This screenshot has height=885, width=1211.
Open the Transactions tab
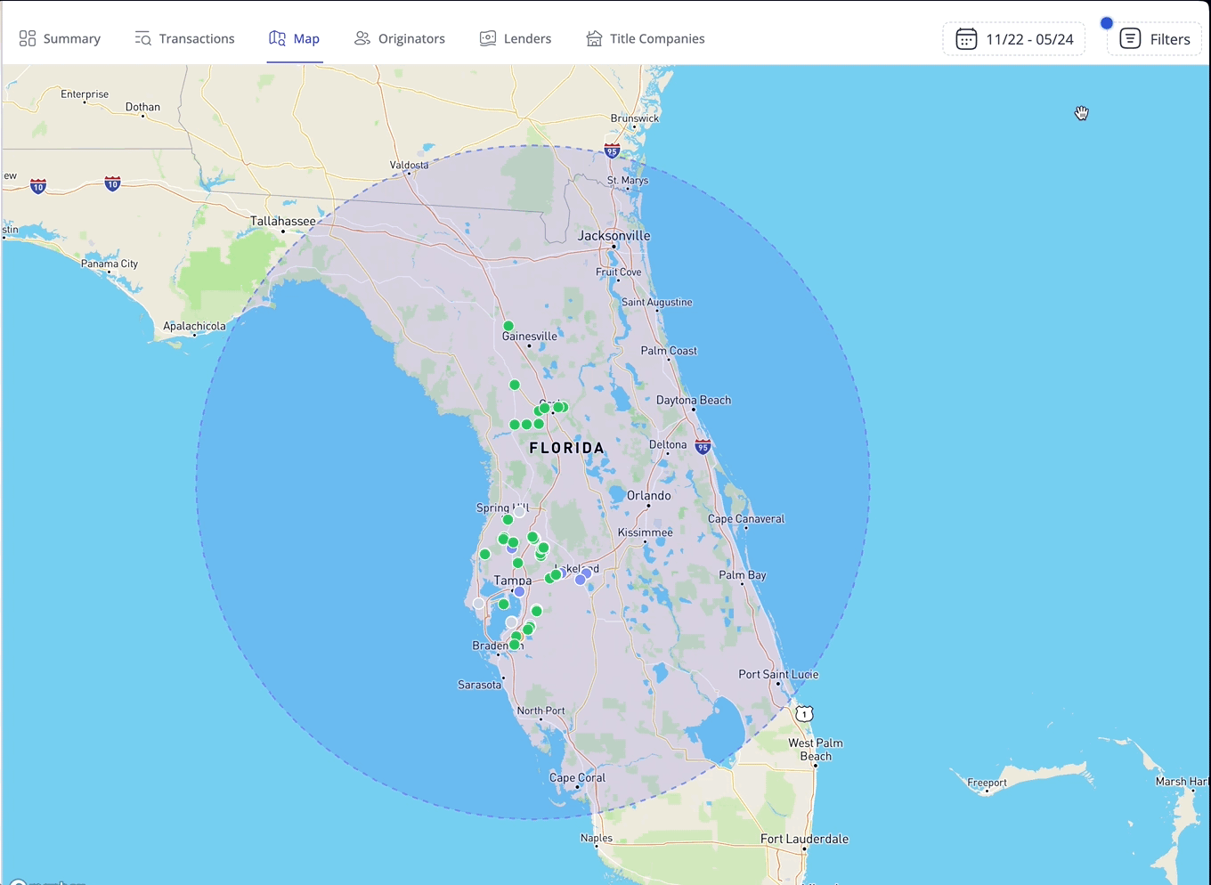tap(197, 38)
